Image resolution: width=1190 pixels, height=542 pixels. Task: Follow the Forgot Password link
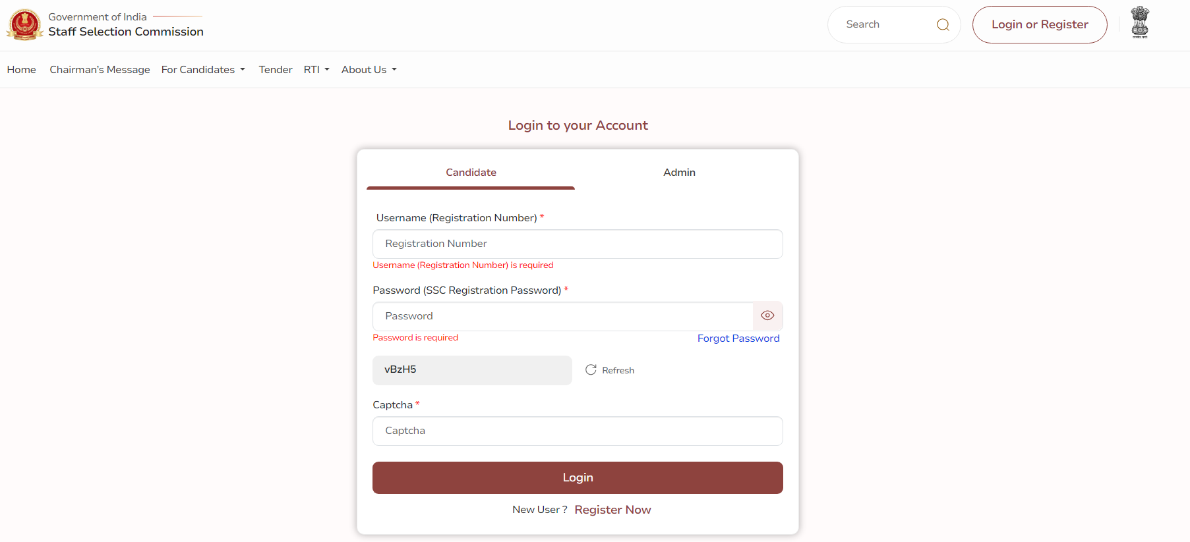coord(738,339)
